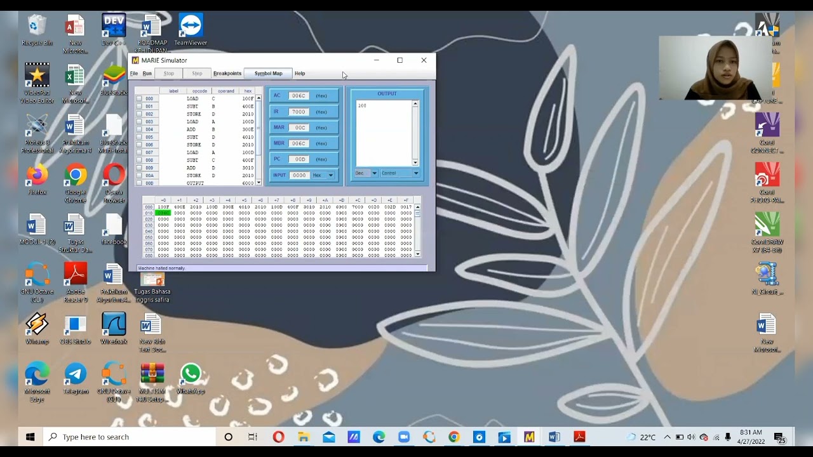Show hidden system tray icons
The image size is (813, 457).
tap(667, 437)
